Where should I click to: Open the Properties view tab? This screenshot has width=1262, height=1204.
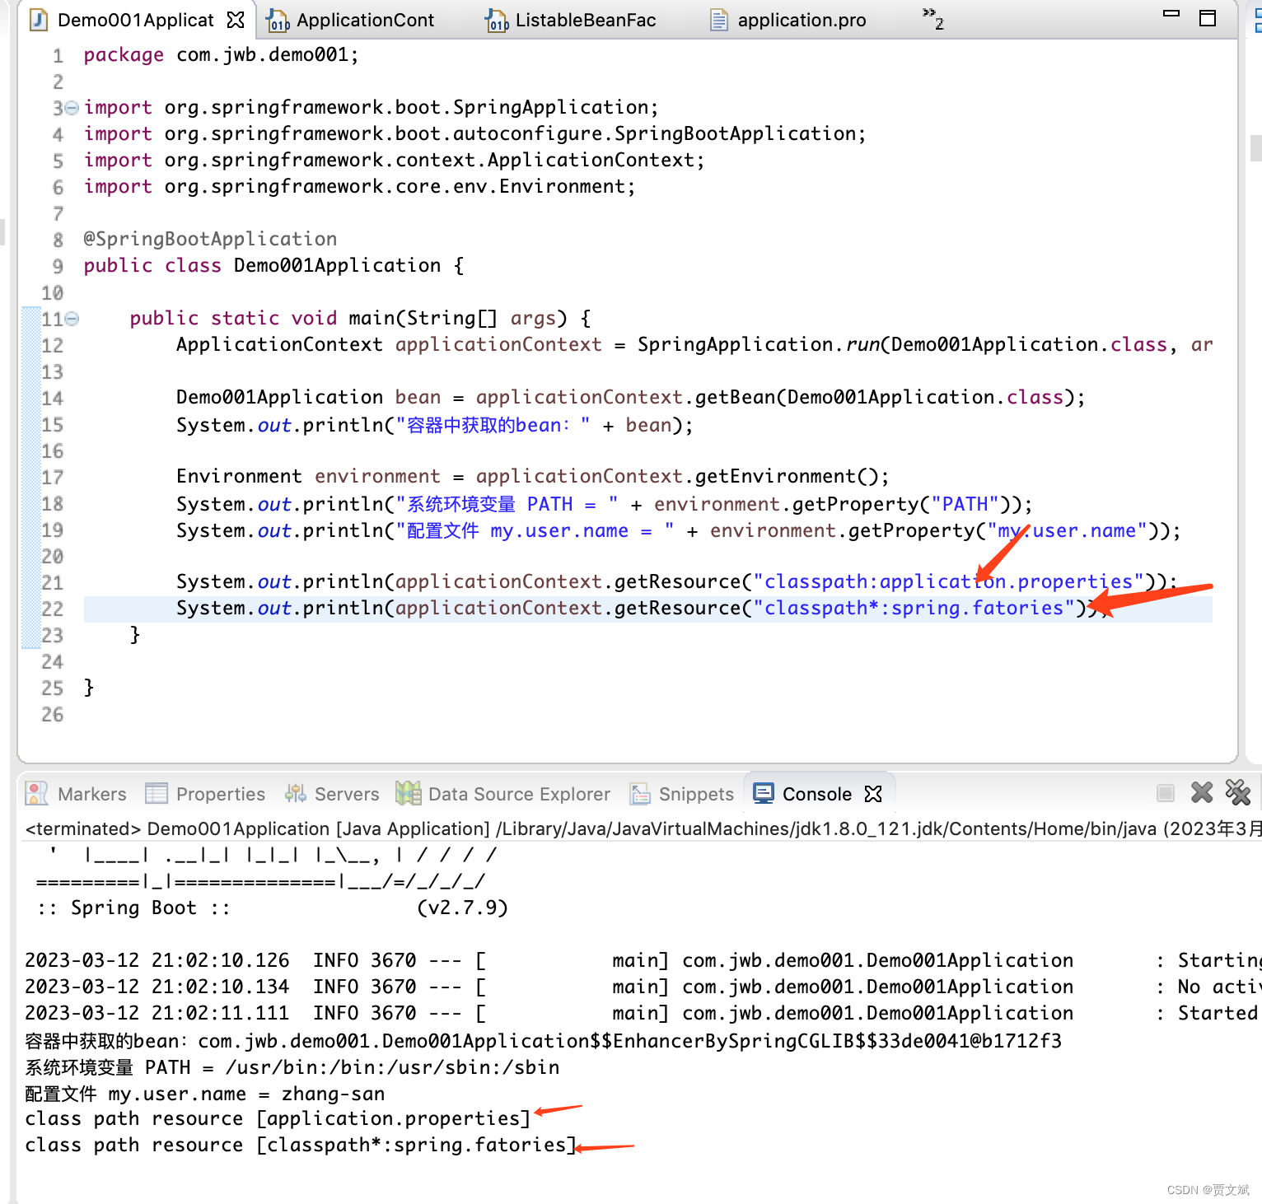206,794
